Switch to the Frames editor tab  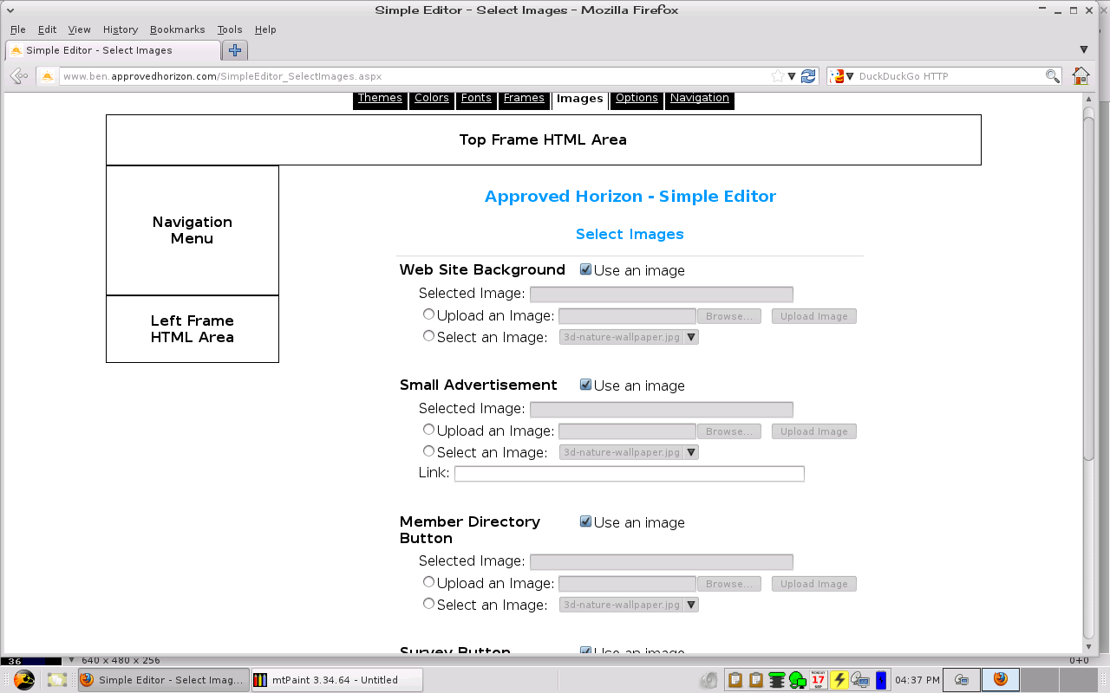(524, 99)
